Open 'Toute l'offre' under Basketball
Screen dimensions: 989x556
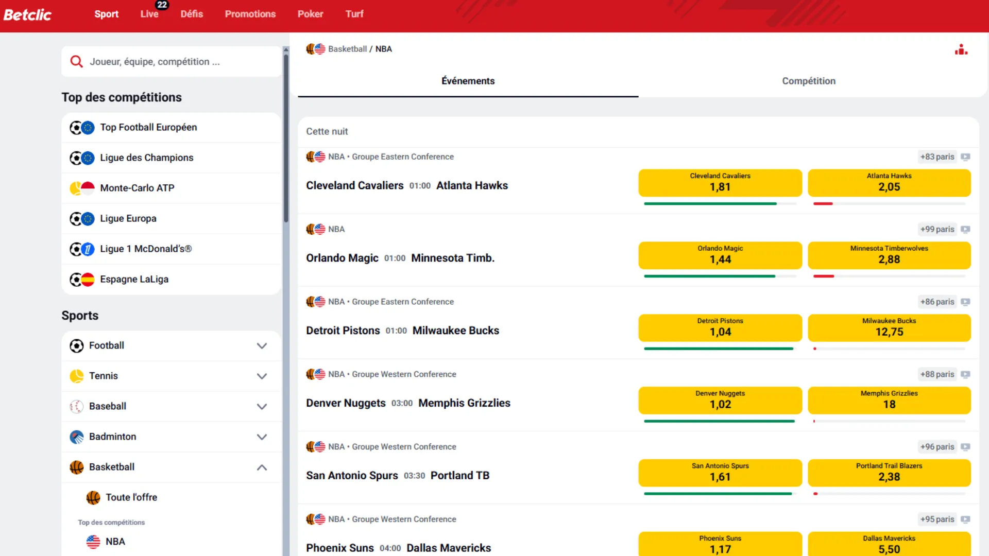click(130, 497)
